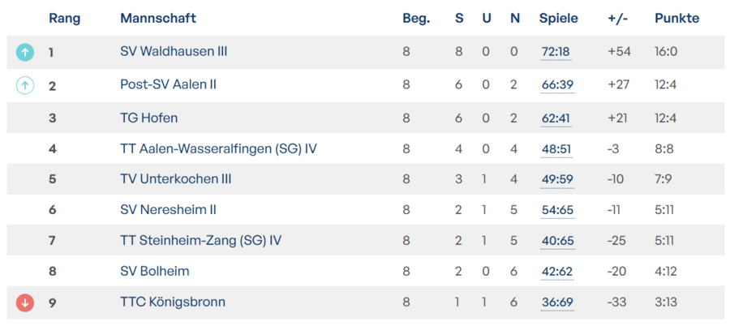Click TV Unterkochen III team name
The width and height of the screenshot is (730, 326).
click(175, 179)
